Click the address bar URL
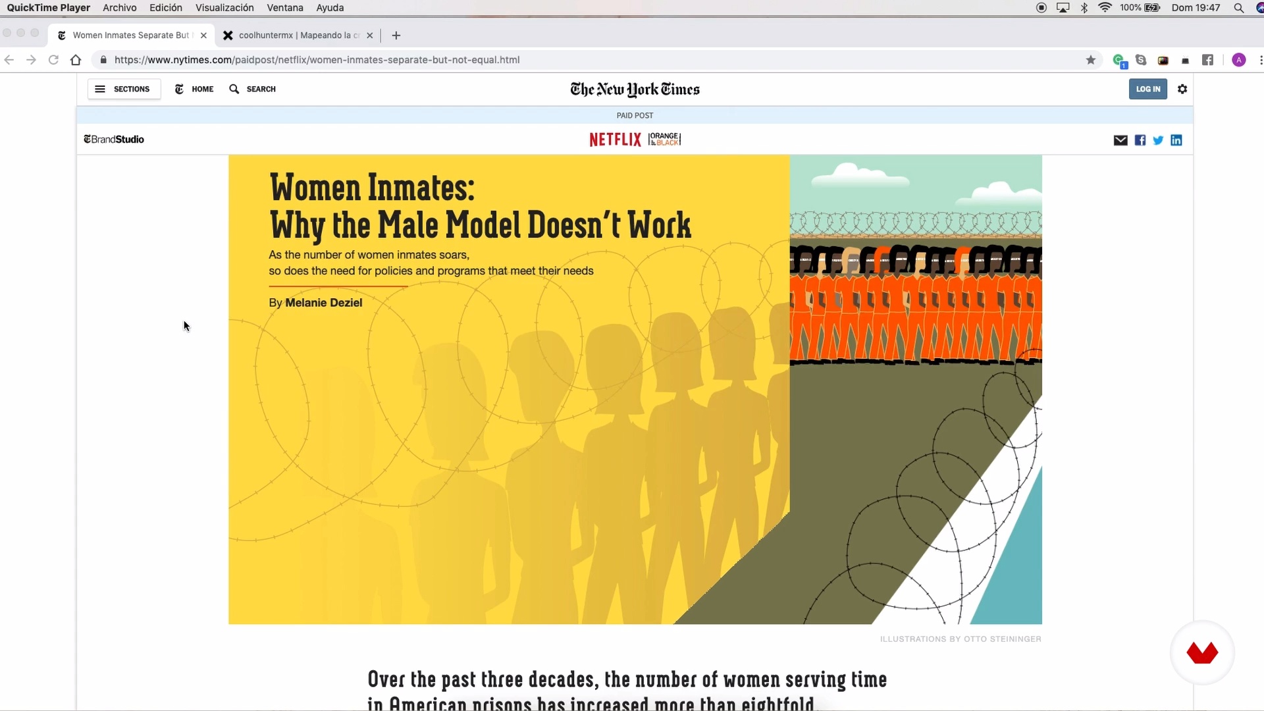Screen dimensions: 1264x711 317,60
